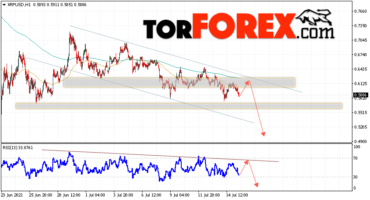Select the upper descending channel line
370x200 pixels.
coord(187,59)
